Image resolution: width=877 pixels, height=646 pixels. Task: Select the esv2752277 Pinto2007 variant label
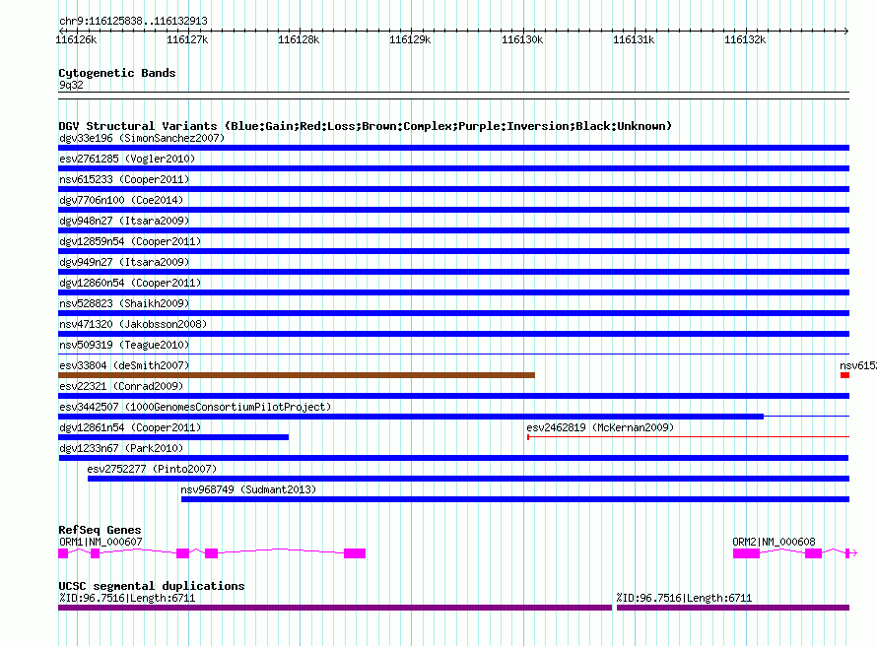[x=152, y=469]
